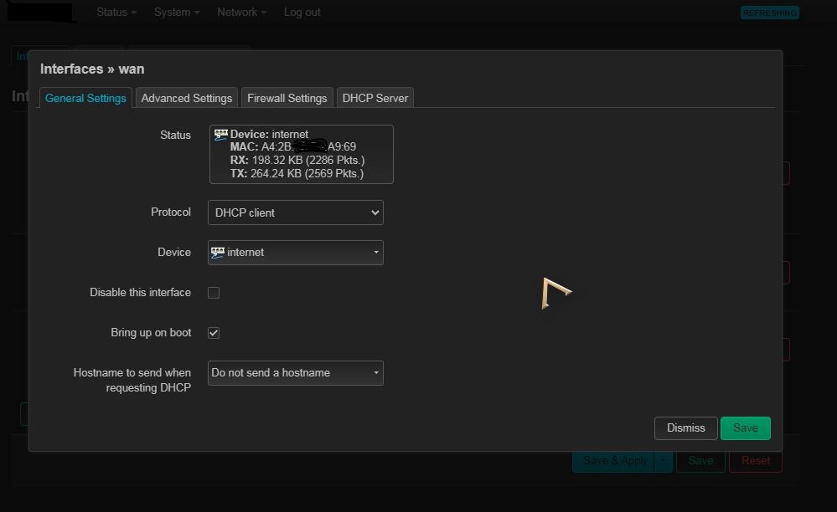
Task: Go to the DHCP Server tab
Action: pos(375,98)
